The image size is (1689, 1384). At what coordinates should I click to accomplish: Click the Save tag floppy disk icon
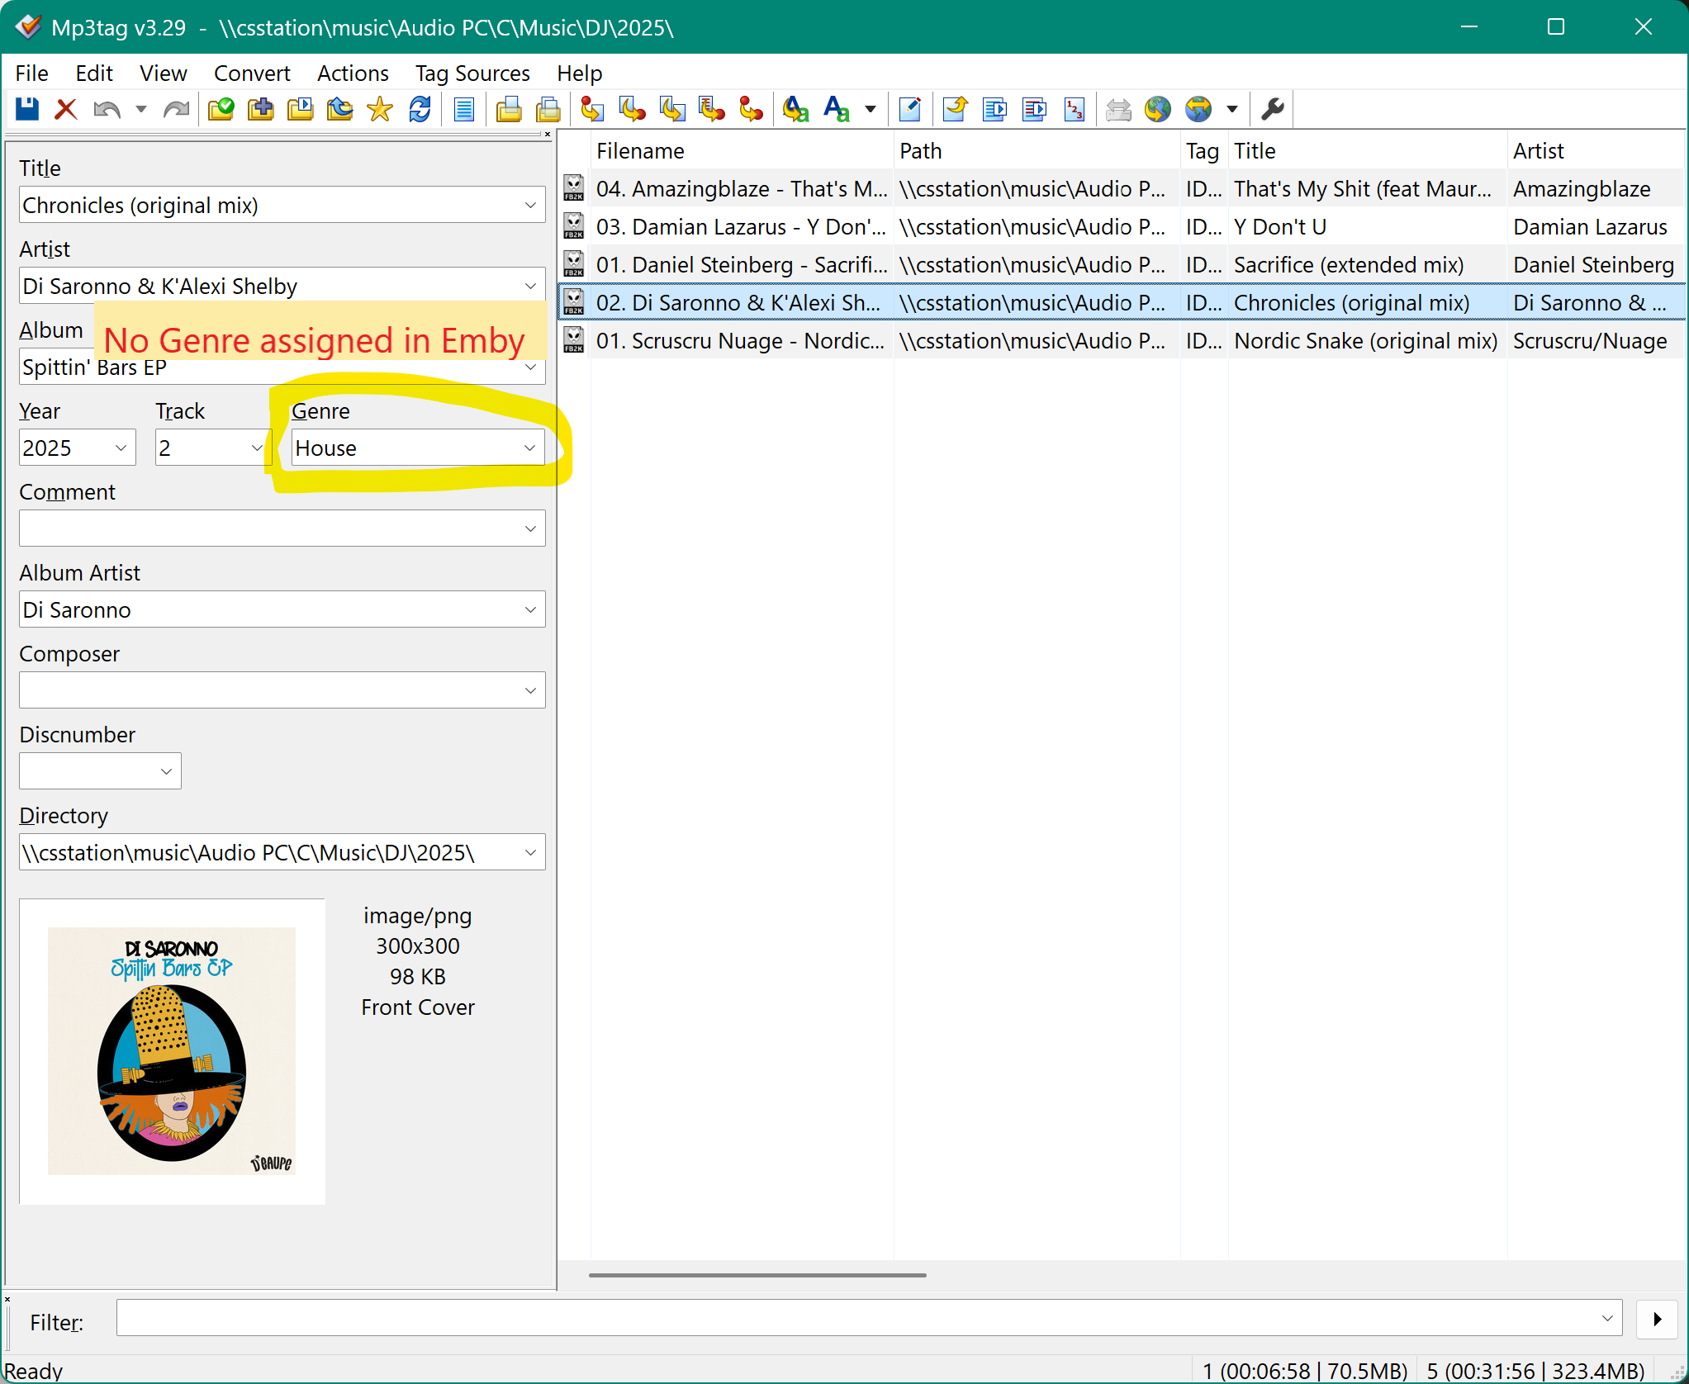27,109
